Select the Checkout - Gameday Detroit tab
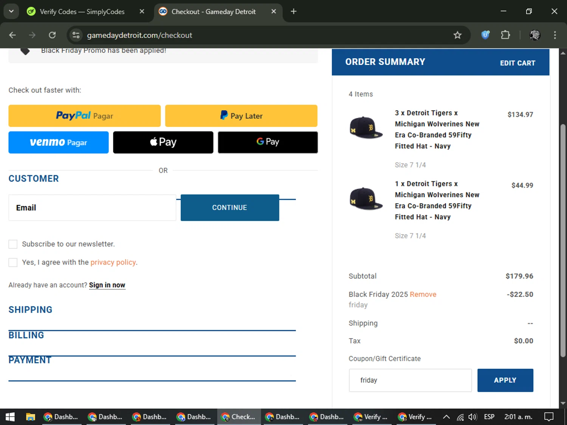The height and width of the screenshot is (425, 567). click(x=214, y=12)
